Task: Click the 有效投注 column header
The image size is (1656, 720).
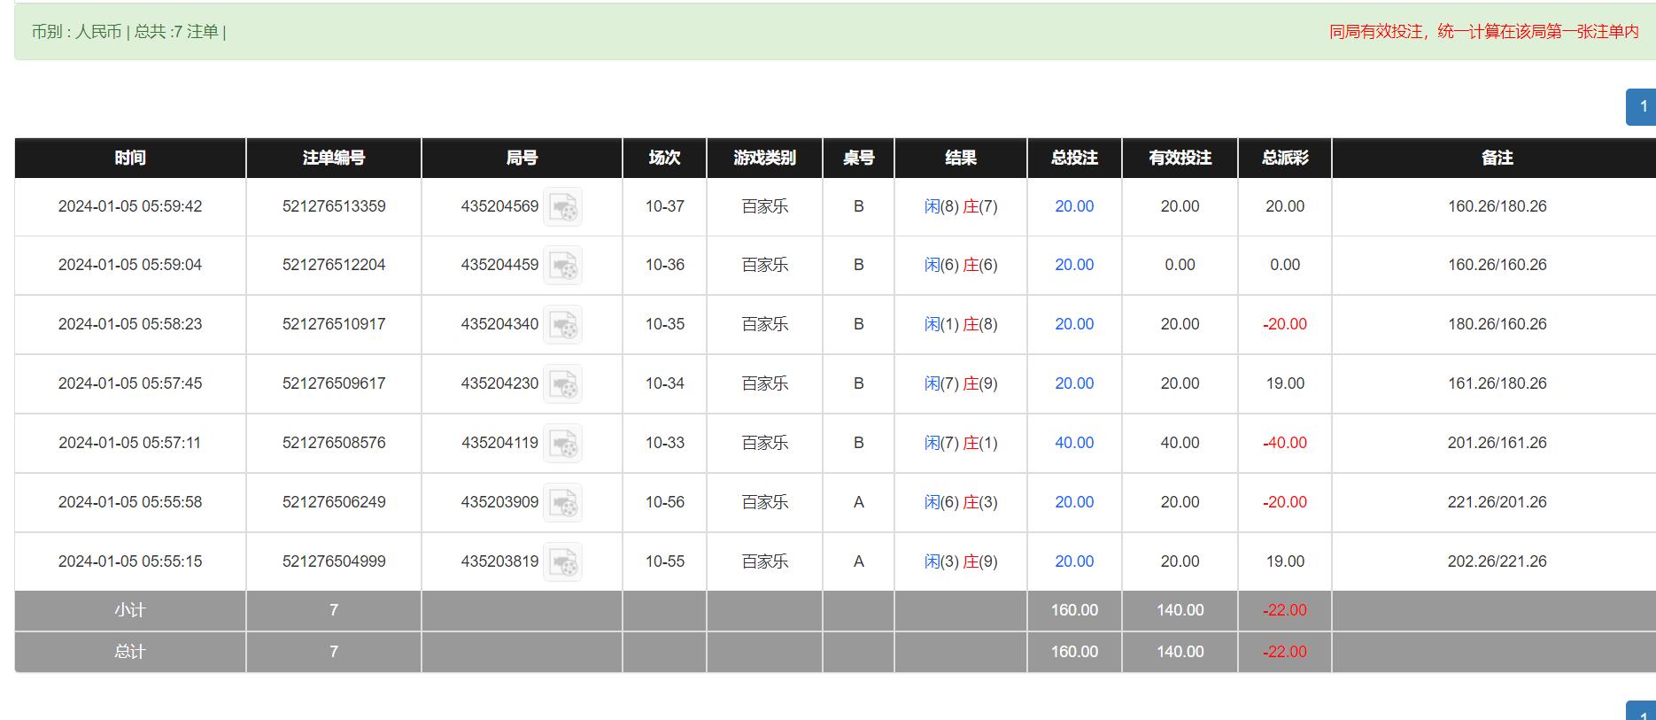Action: [1180, 158]
